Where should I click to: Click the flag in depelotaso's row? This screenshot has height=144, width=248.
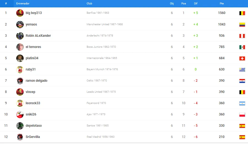coord(242,126)
